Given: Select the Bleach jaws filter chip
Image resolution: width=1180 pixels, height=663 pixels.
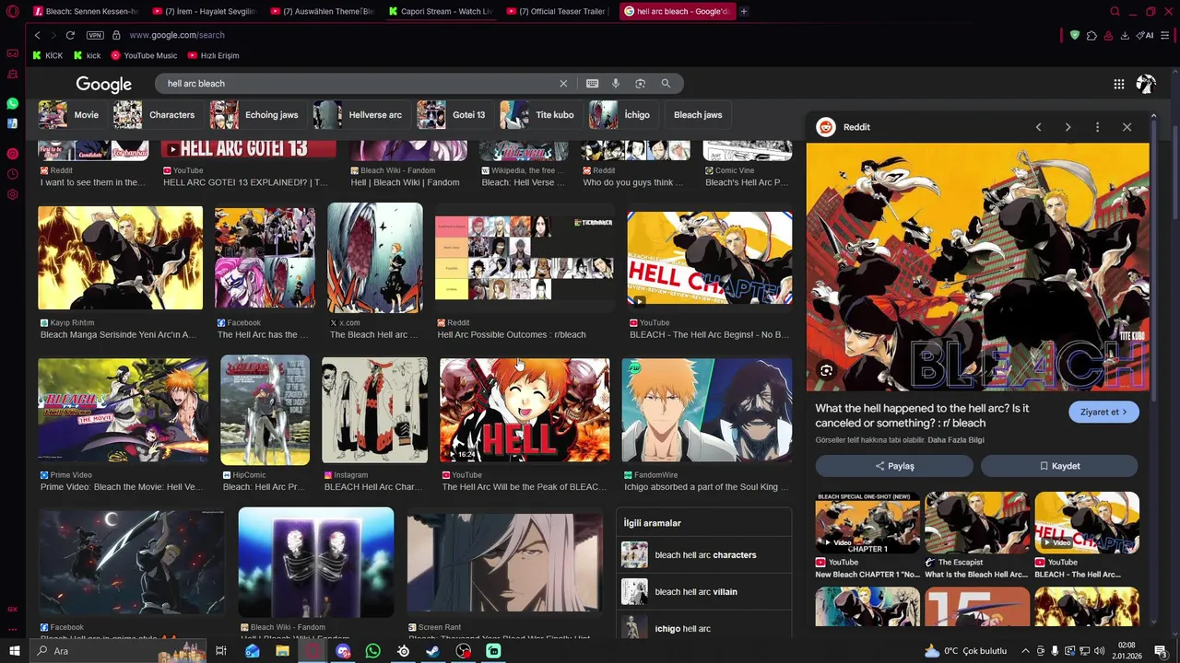Looking at the screenshot, I should (698, 115).
